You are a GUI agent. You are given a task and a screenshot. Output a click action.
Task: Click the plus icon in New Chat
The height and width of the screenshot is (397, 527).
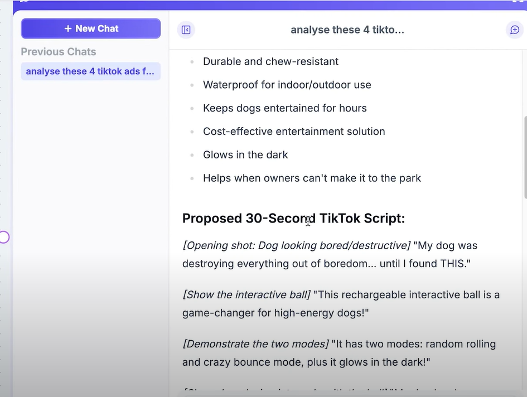point(68,28)
